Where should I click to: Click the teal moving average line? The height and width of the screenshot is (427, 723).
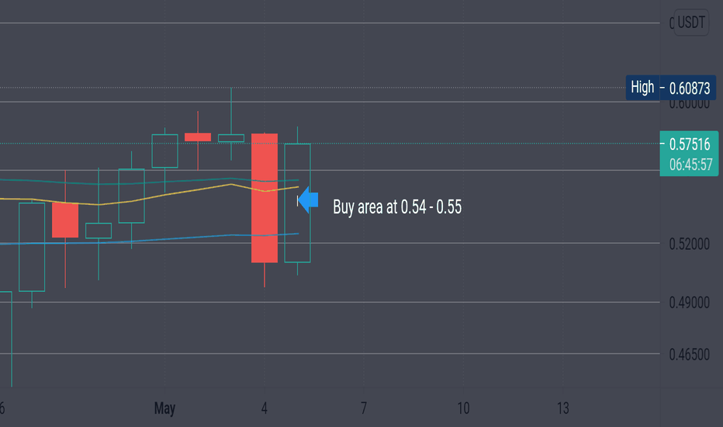(x=185, y=180)
